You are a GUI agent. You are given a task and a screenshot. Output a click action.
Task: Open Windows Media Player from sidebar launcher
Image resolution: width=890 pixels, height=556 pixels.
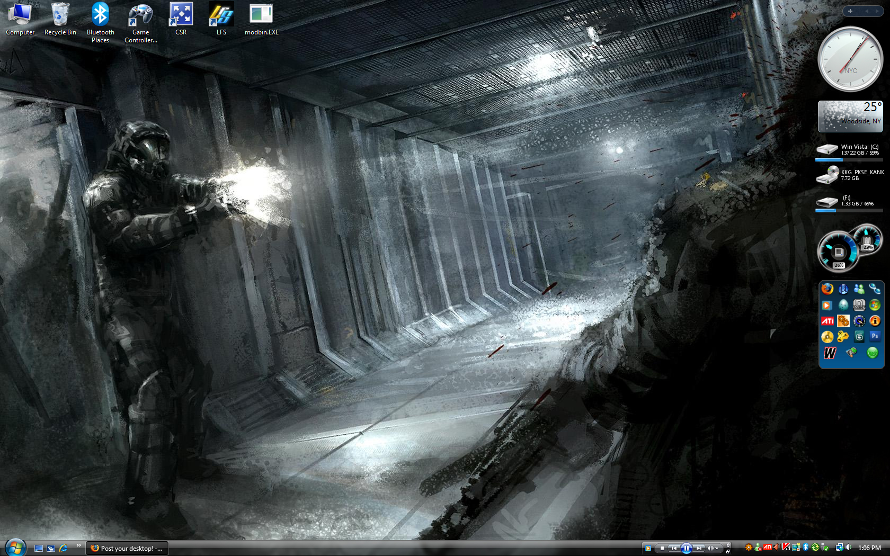[x=827, y=305]
